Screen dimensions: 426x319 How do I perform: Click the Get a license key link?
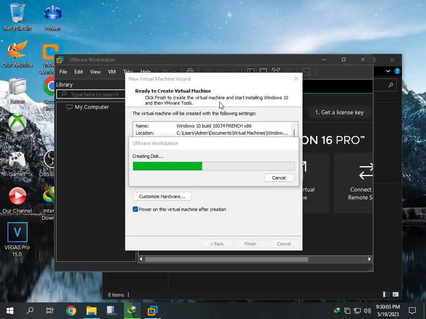(339, 112)
